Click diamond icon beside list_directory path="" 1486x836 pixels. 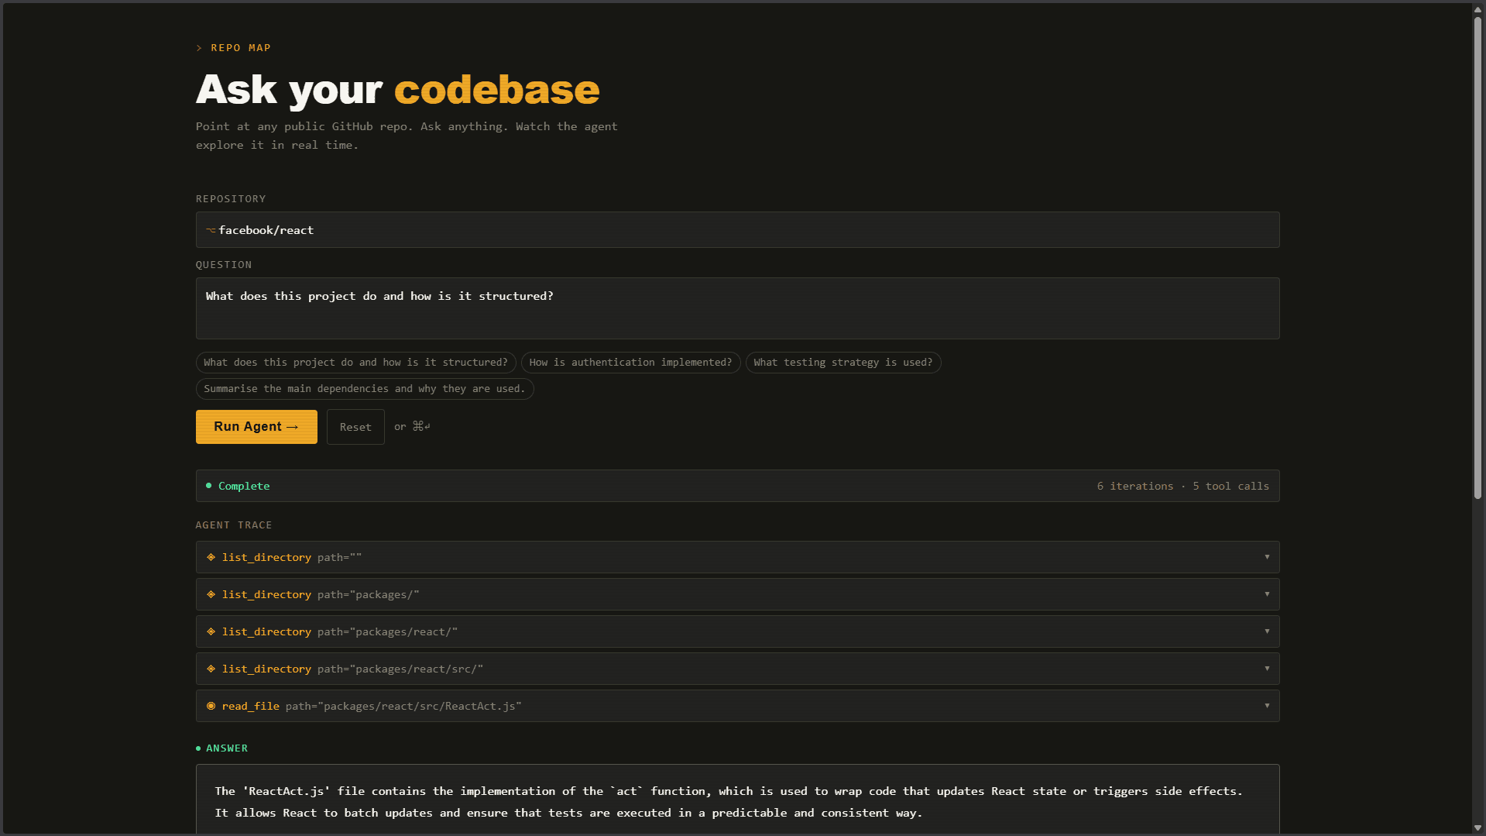coord(211,557)
